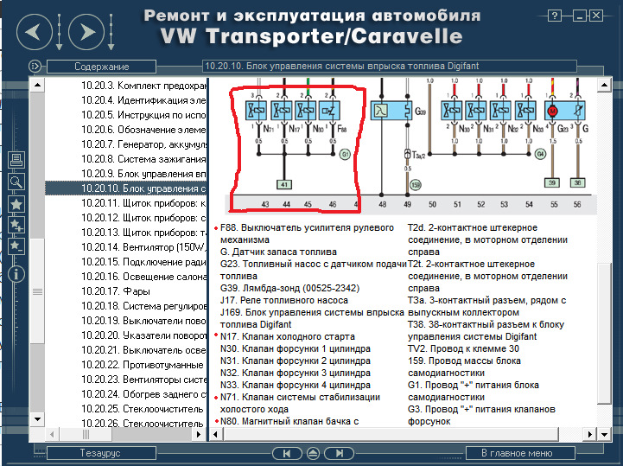The image size is (623, 466).
Task: Open the Тезаурус button
Action: (101, 453)
